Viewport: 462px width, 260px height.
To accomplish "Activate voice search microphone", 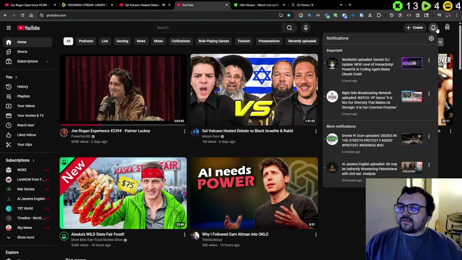I will point(306,28).
